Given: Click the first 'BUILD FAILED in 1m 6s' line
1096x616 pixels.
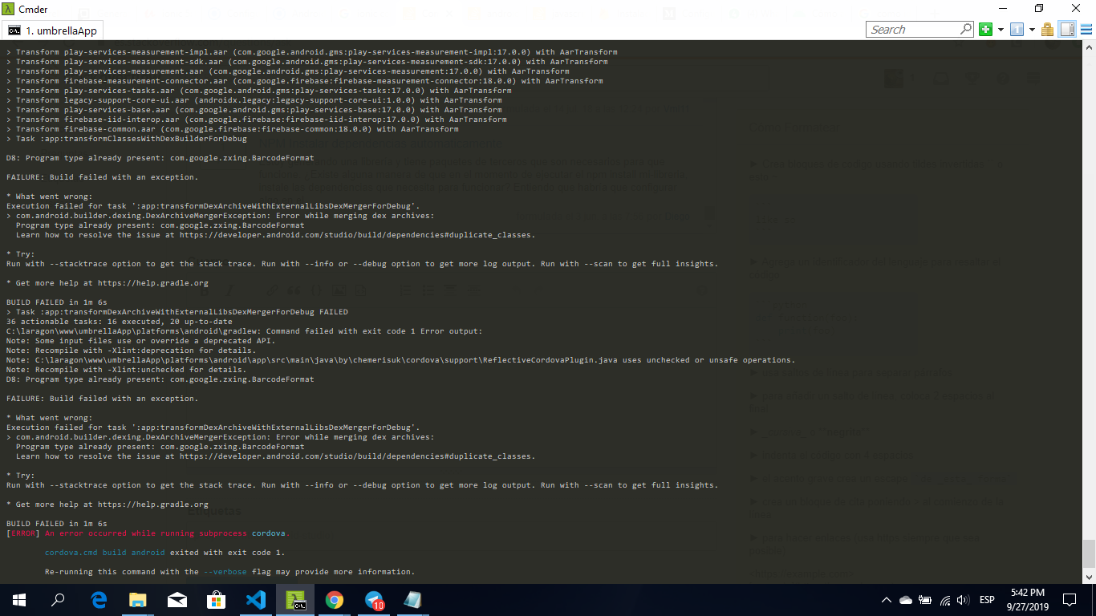Looking at the screenshot, I should click(x=56, y=302).
